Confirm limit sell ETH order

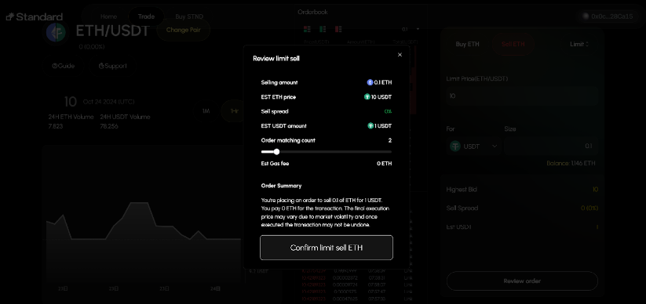tap(327, 248)
